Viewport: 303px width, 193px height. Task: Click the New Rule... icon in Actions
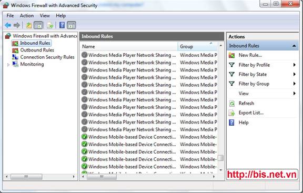231,55
